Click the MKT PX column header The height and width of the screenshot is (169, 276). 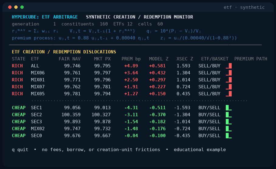click(102, 59)
